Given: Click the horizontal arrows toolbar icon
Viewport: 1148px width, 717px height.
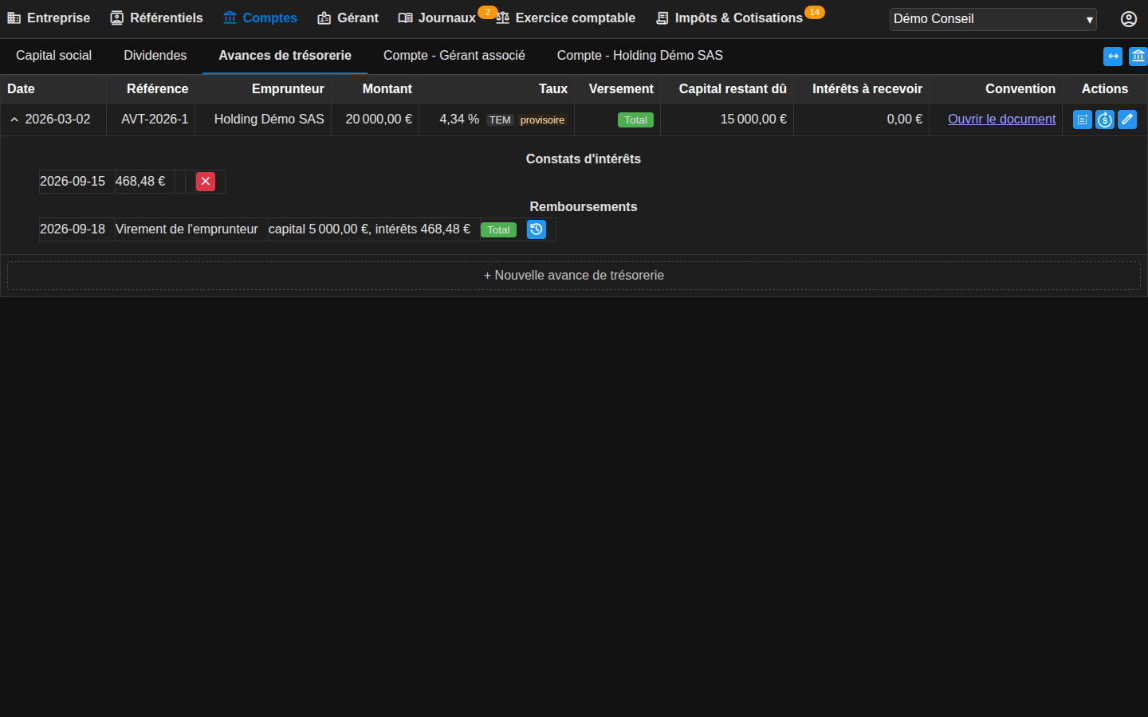Looking at the screenshot, I should pyautogui.click(x=1113, y=57).
